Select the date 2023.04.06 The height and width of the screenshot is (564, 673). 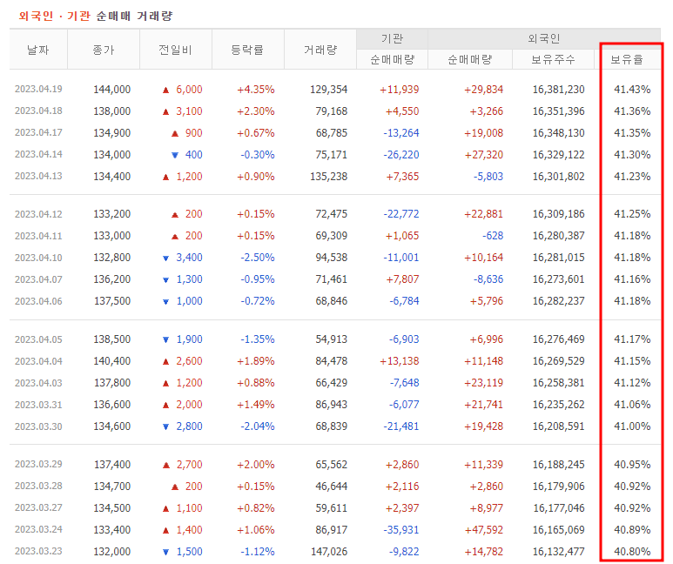tap(38, 301)
